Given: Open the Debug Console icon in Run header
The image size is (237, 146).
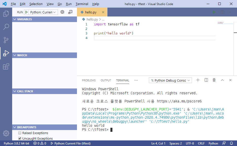Looking at the screenshot, I should [70, 12].
